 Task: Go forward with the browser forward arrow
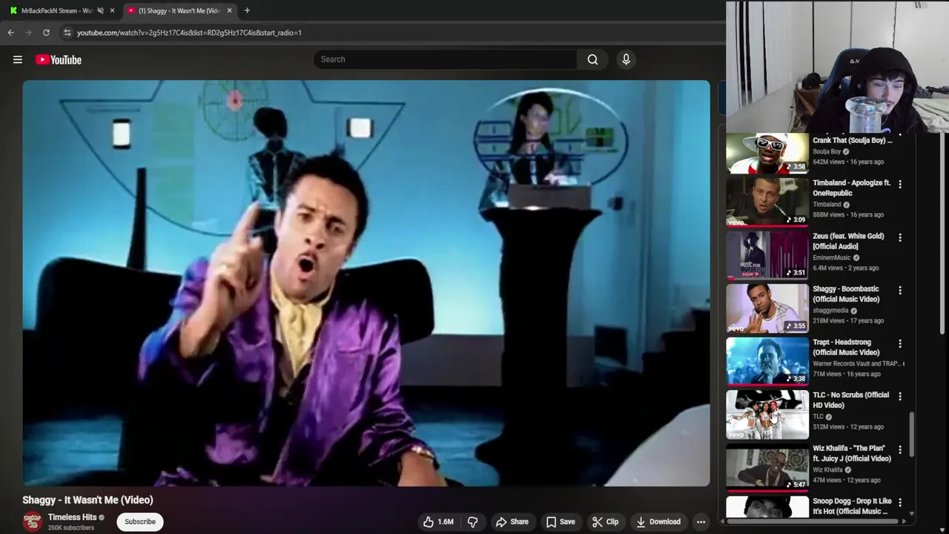point(28,33)
